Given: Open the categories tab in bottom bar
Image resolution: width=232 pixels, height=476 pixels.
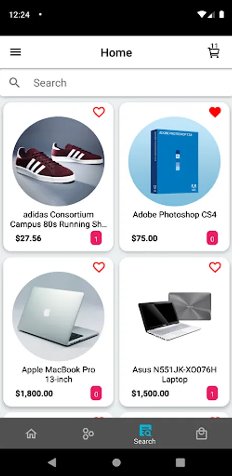Looking at the screenshot, I should 88,434.
